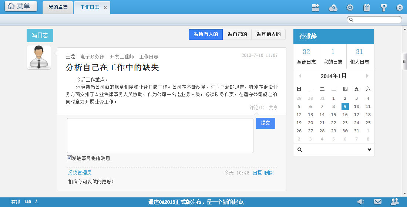Go to next month in calendar

click(367, 76)
